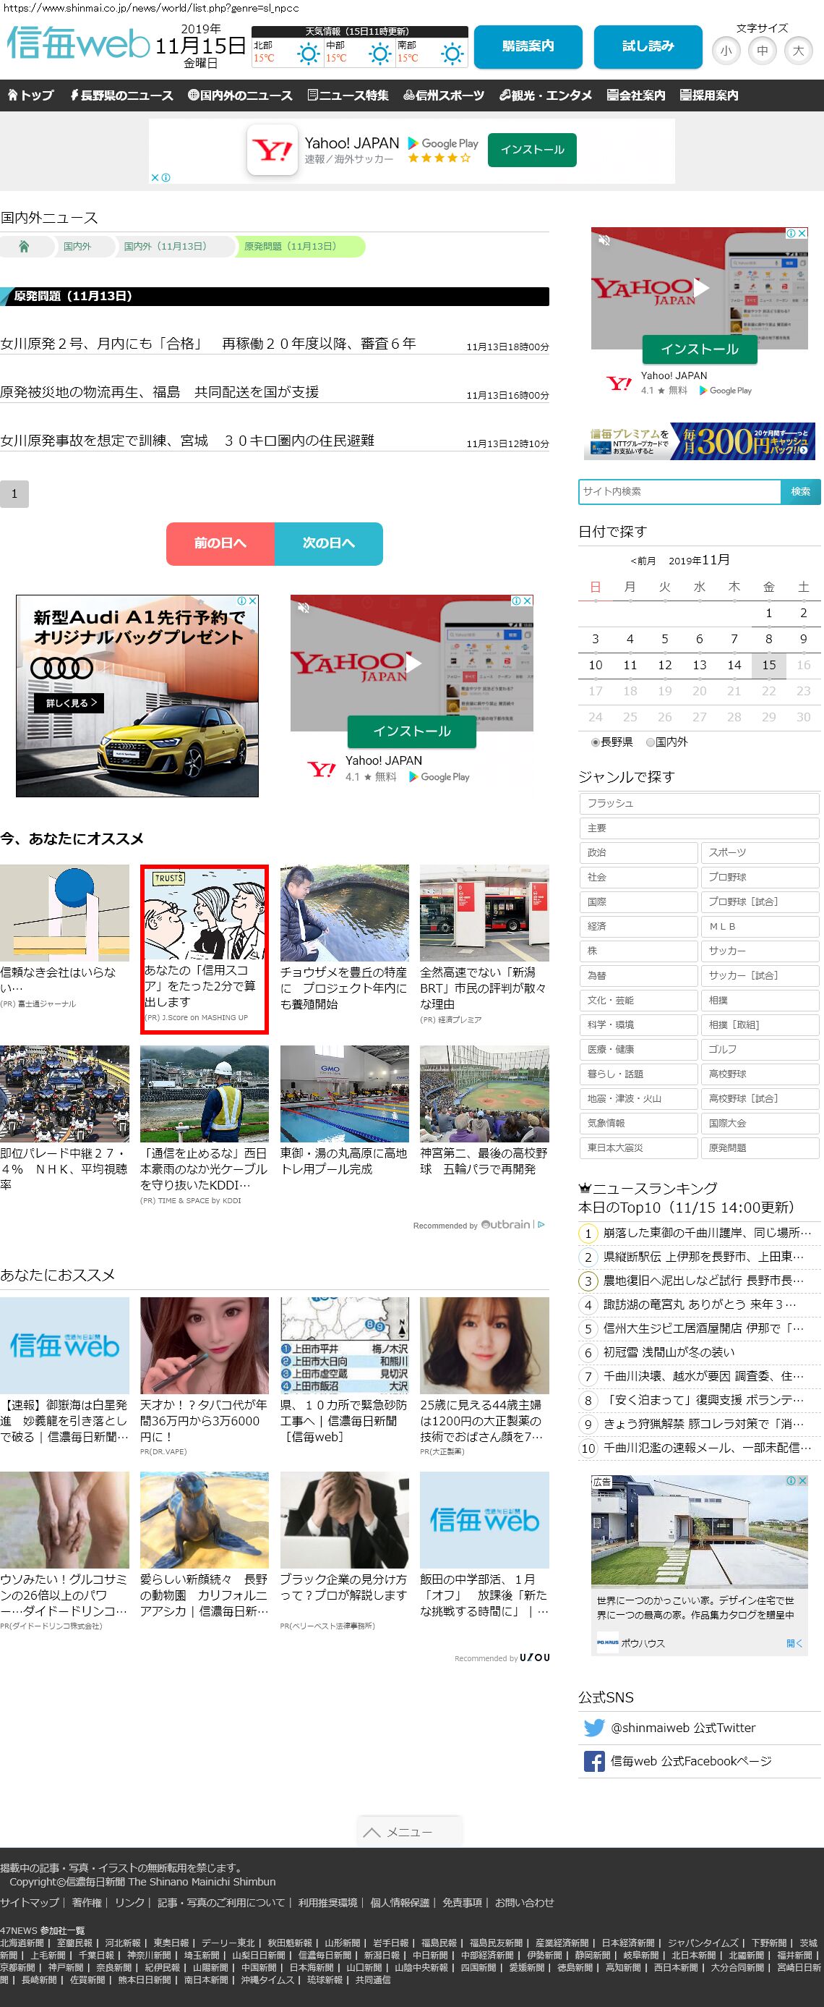Image resolution: width=824 pixels, height=2007 pixels.
Task: Collapse the ポウハウス ad using 開く
Action: pos(794,1643)
